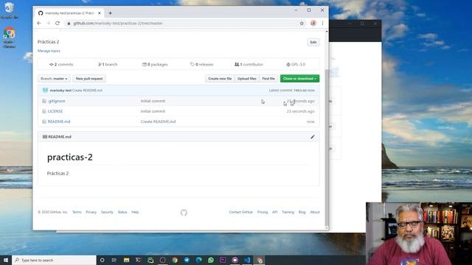This screenshot has width=472, height=265.
Task: Expand the Branch: master dropdown
Action: pos(54,79)
